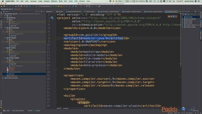Search Everywhere magnifier at top right
202x114 pixels.
tap(201, 6)
